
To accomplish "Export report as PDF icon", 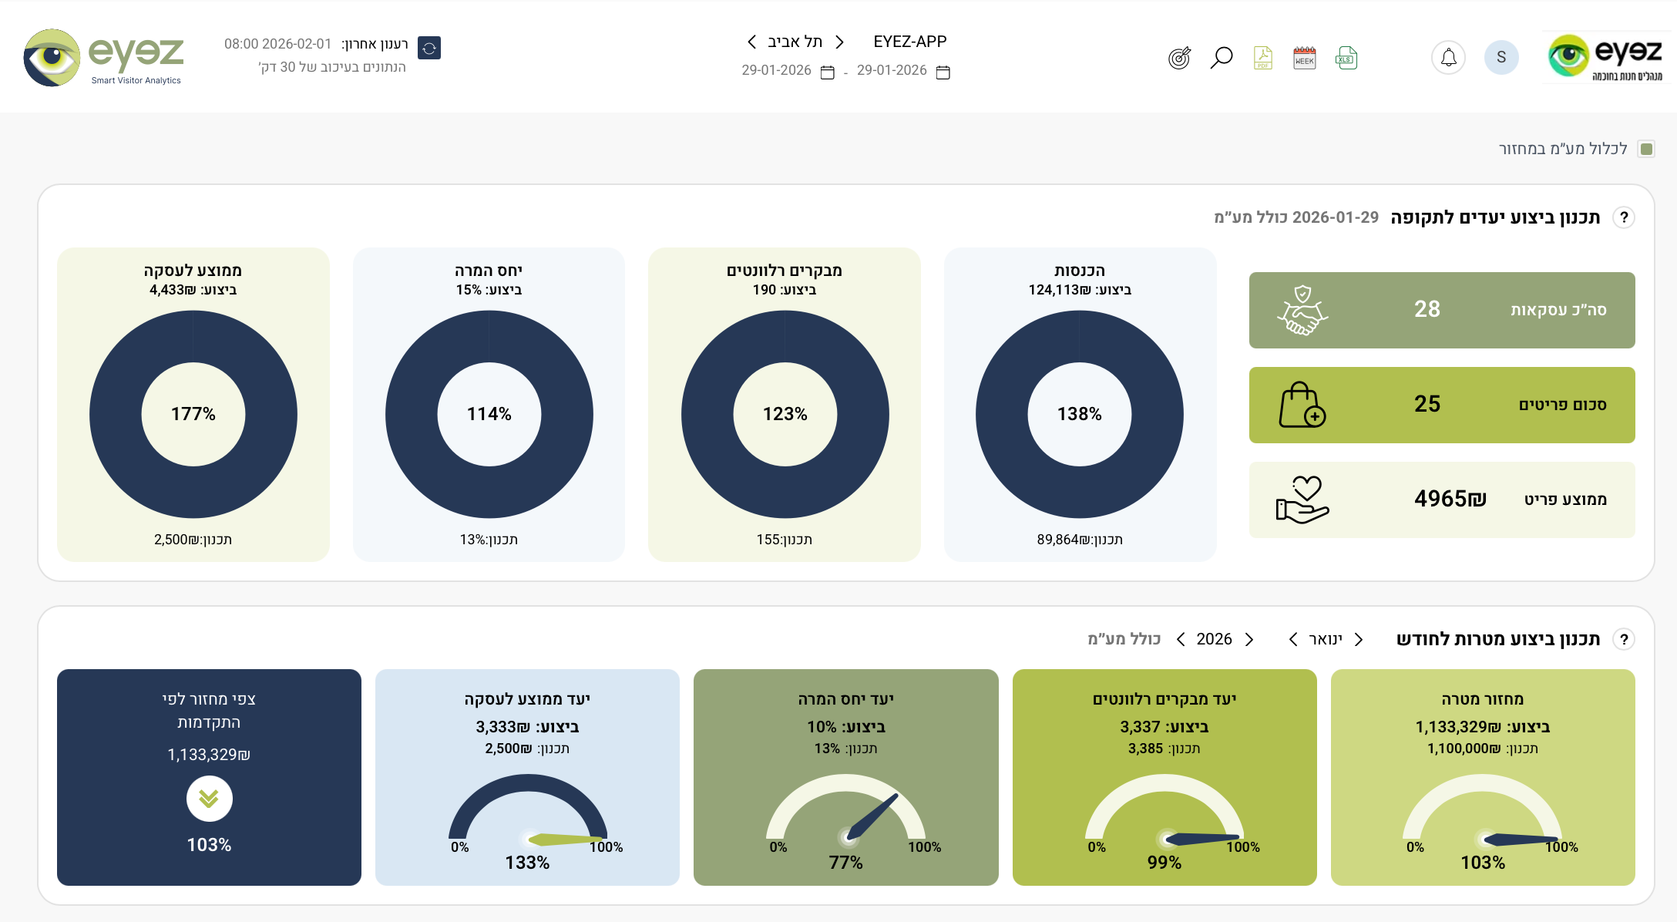I will (x=1262, y=58).
